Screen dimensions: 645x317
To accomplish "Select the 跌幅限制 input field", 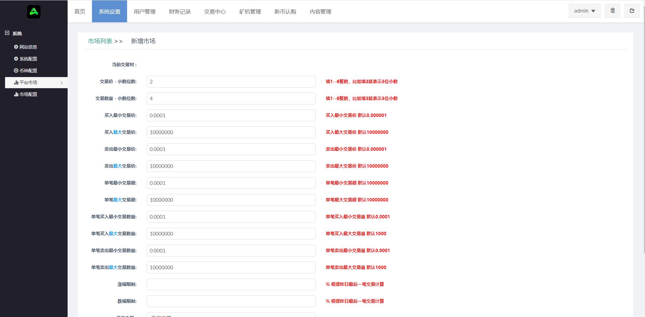I will 231,301.
